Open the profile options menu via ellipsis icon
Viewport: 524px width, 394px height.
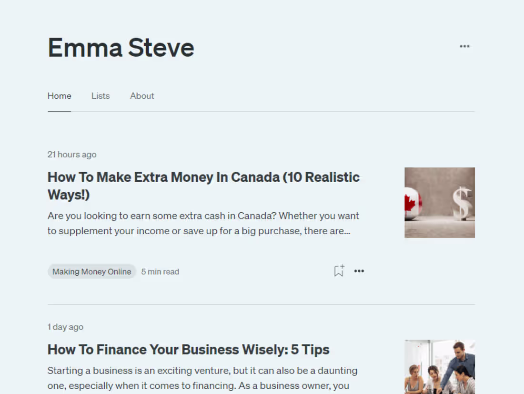pos(464,46)
